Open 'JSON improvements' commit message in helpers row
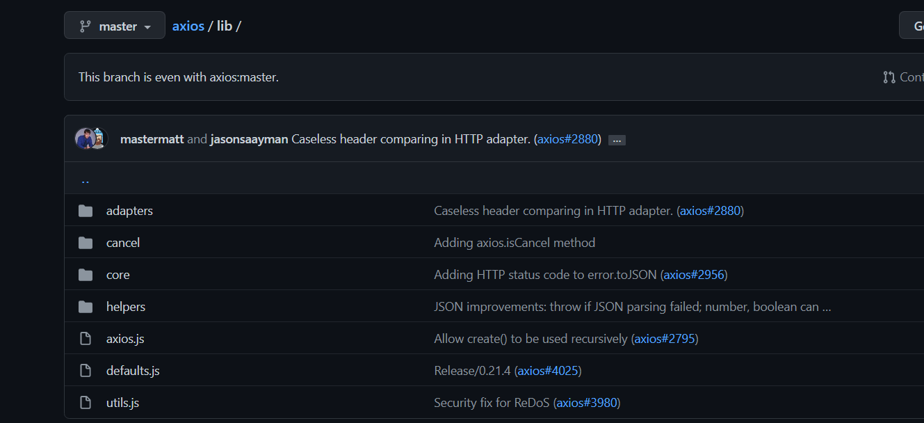 tap(633, 307)
